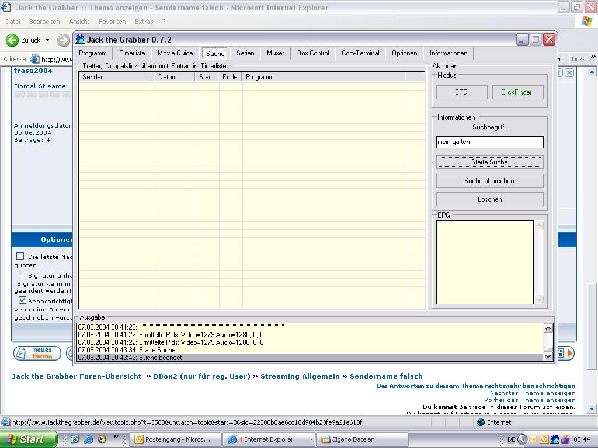Image resolution: width=598 pixels, height=448 pixels.
Task: Open Internet Explorer from quick launch
Action: pos(88,439)
